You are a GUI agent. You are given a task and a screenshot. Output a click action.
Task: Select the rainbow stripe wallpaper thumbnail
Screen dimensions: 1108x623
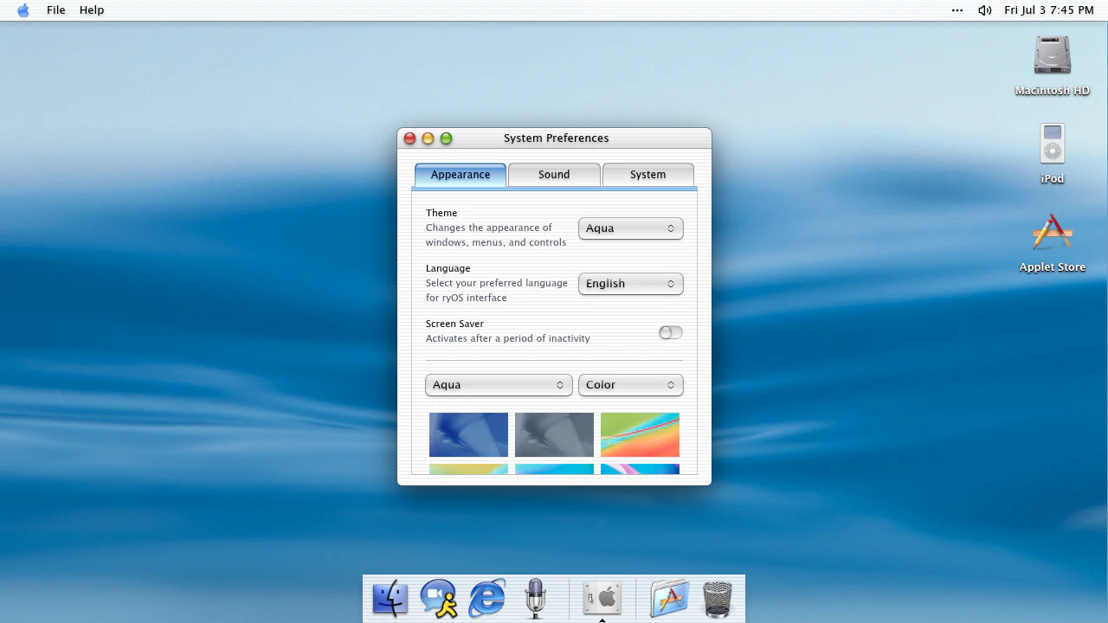(640, 434)
